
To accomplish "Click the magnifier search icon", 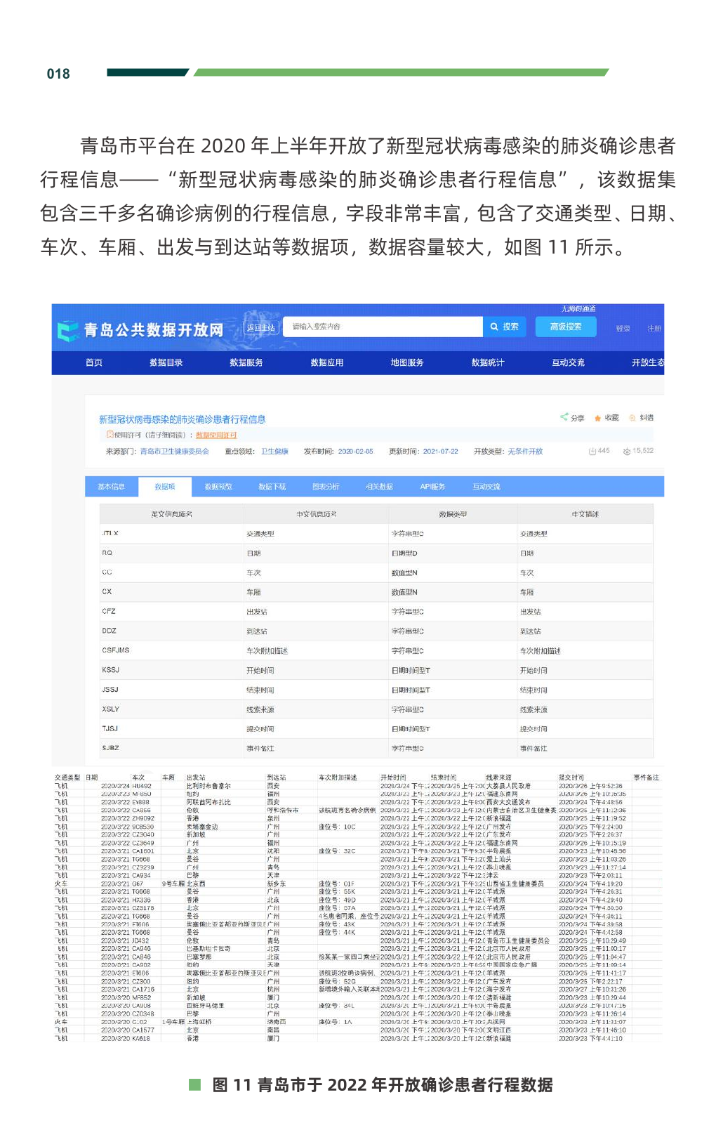I will click(x=494, y=327).
